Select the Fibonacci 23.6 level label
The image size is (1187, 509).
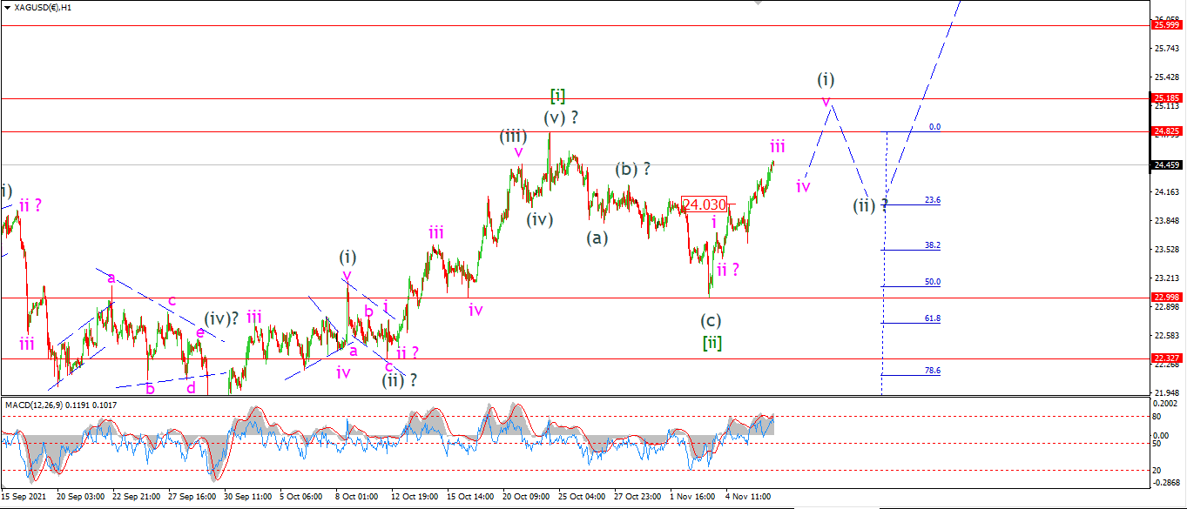(x=932, y=200)
